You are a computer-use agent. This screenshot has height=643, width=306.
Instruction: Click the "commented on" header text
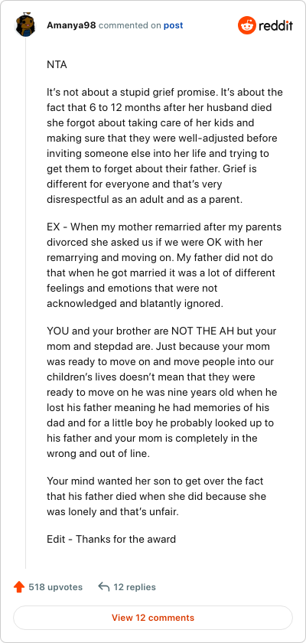[x=130, y=25]
